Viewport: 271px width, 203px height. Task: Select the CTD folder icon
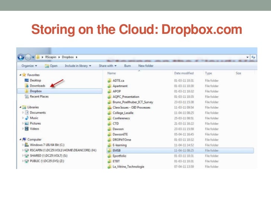(x=109, y=123)
